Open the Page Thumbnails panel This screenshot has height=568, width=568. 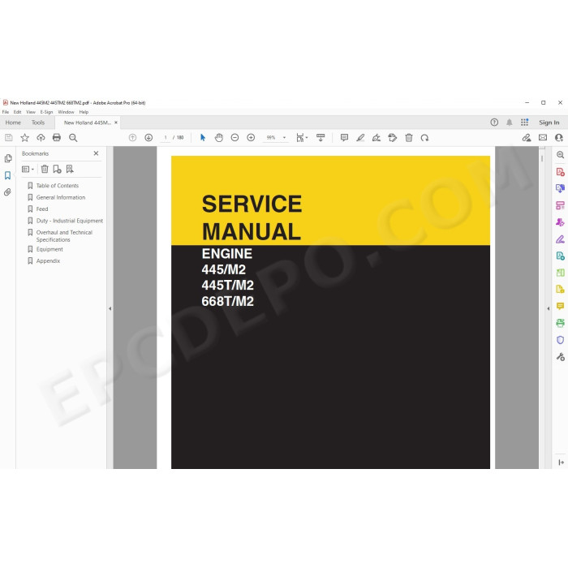pos(8,158)
